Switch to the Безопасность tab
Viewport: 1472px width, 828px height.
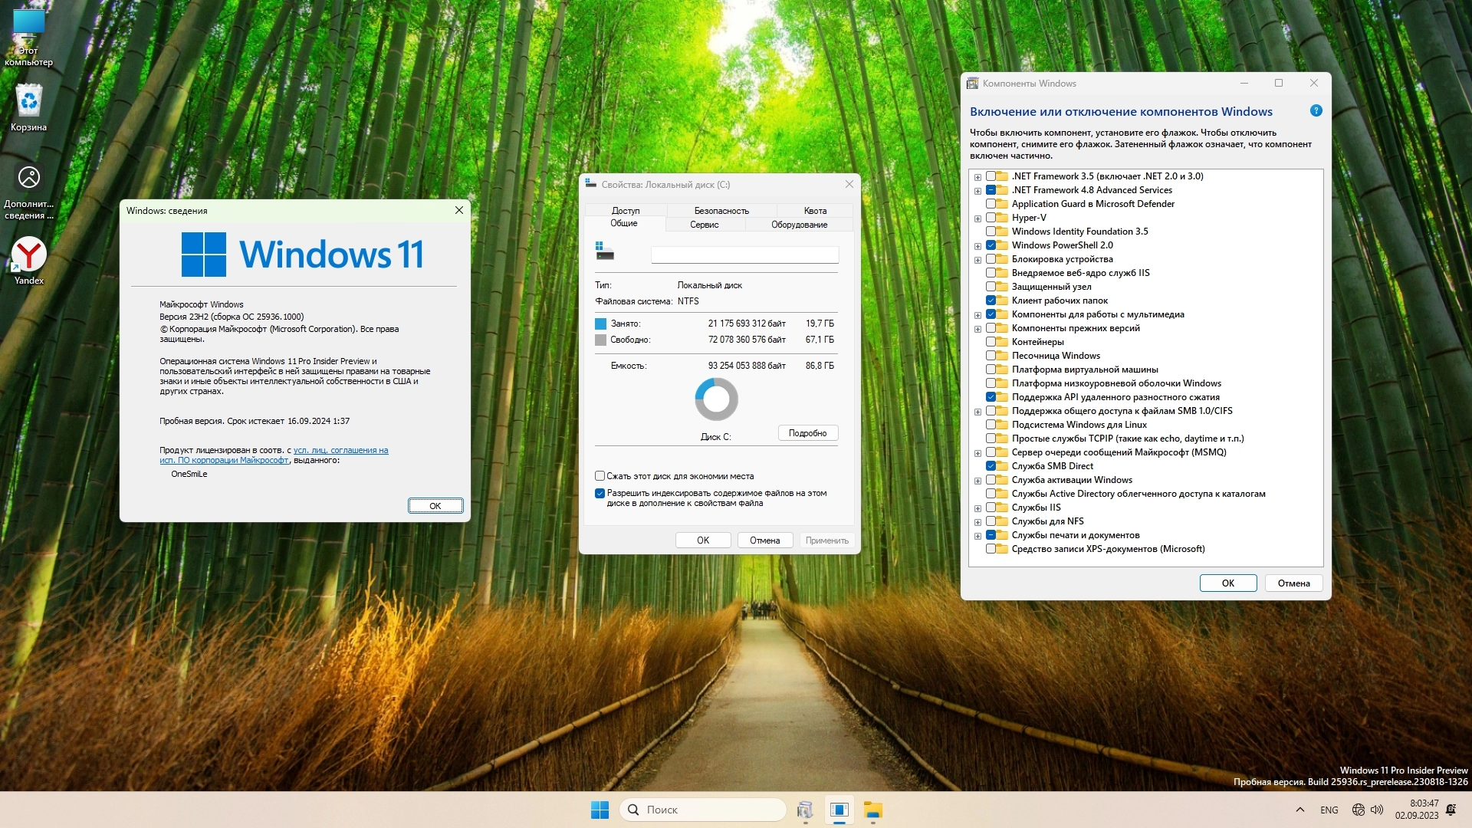click(x=721, y=211)
